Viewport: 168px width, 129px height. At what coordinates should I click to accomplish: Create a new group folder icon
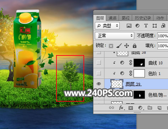(x=150, y=108)
